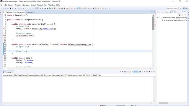Click the editor vertical scrollbar thumb
The image size is (189, 106).
tap(153, 24)
